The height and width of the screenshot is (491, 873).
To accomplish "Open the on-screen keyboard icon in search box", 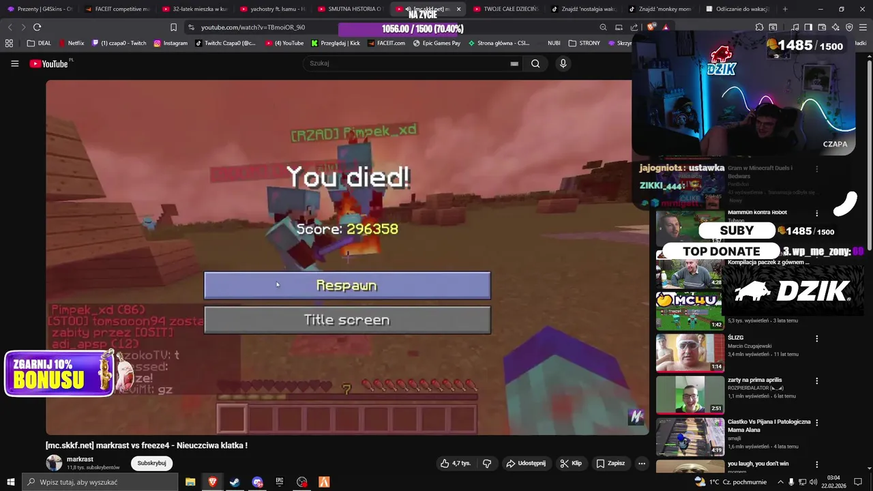I will 514,63.
